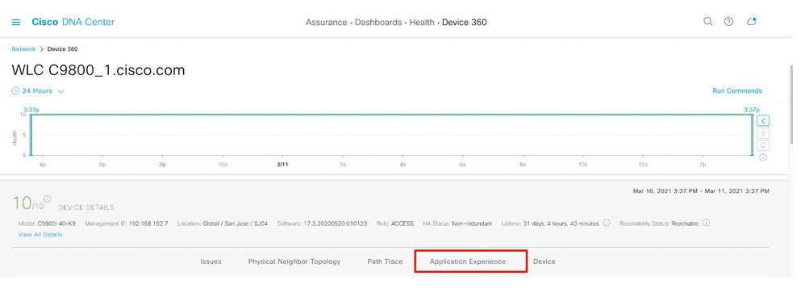The width and height of the screenshot is (805, 301).
Task: Open View All Details link
Action: coord(40,235)
